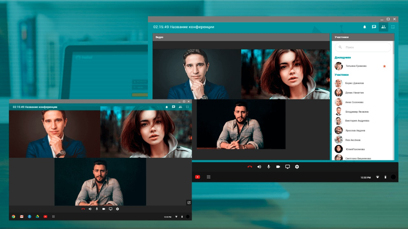Screen dimensions: 408x229
Task: Enter fullscreen mode in the large window
Action: point(393,27)
